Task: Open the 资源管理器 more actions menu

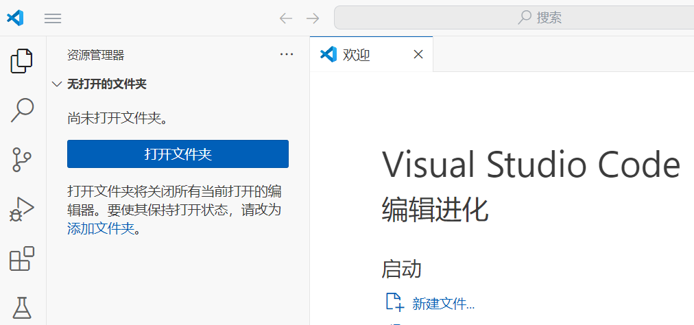Action: click(x=287, y=54)
